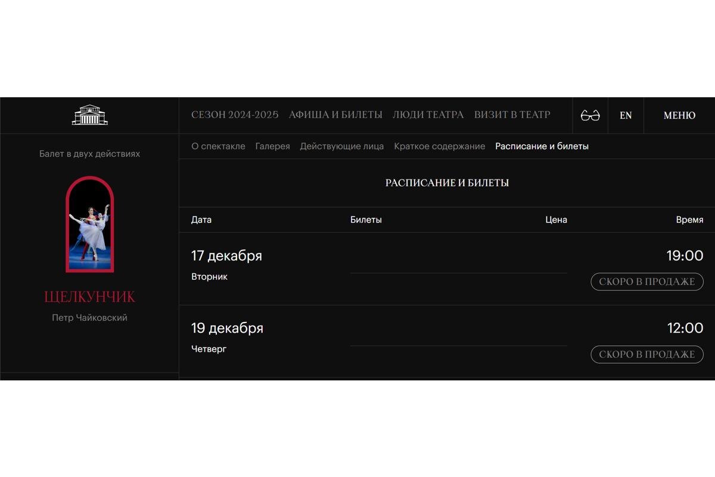Click the Дата column header
This screenshot has width=715, height=477.
(x=201, y=219)
